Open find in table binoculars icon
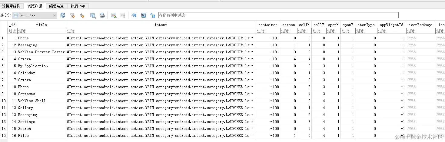Image resolution: width=445 pixels, height=142 pixels. pos(143,15)
